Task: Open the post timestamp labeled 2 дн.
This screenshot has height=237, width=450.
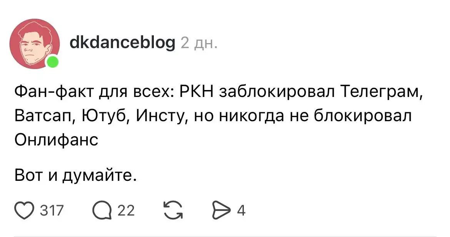Action: coord(198,43)
